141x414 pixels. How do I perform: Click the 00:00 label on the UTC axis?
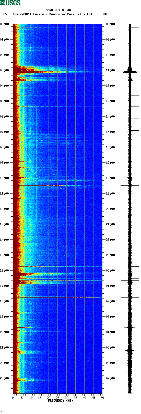(x=110, y=271)
